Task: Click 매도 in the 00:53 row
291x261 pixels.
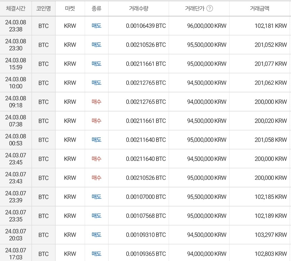Action: coord(96,140)
